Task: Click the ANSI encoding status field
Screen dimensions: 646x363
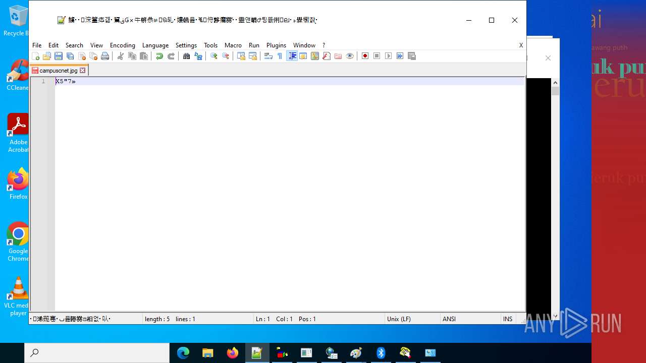Action: click(x=469, y=319)
